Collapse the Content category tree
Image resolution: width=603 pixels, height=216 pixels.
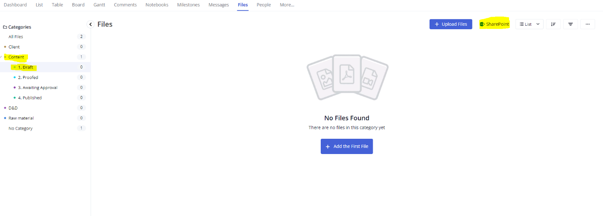pos(1,57)
